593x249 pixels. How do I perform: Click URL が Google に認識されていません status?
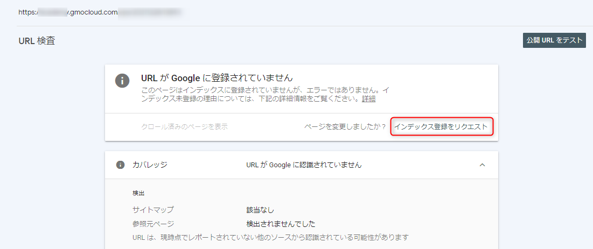[304, 165]
